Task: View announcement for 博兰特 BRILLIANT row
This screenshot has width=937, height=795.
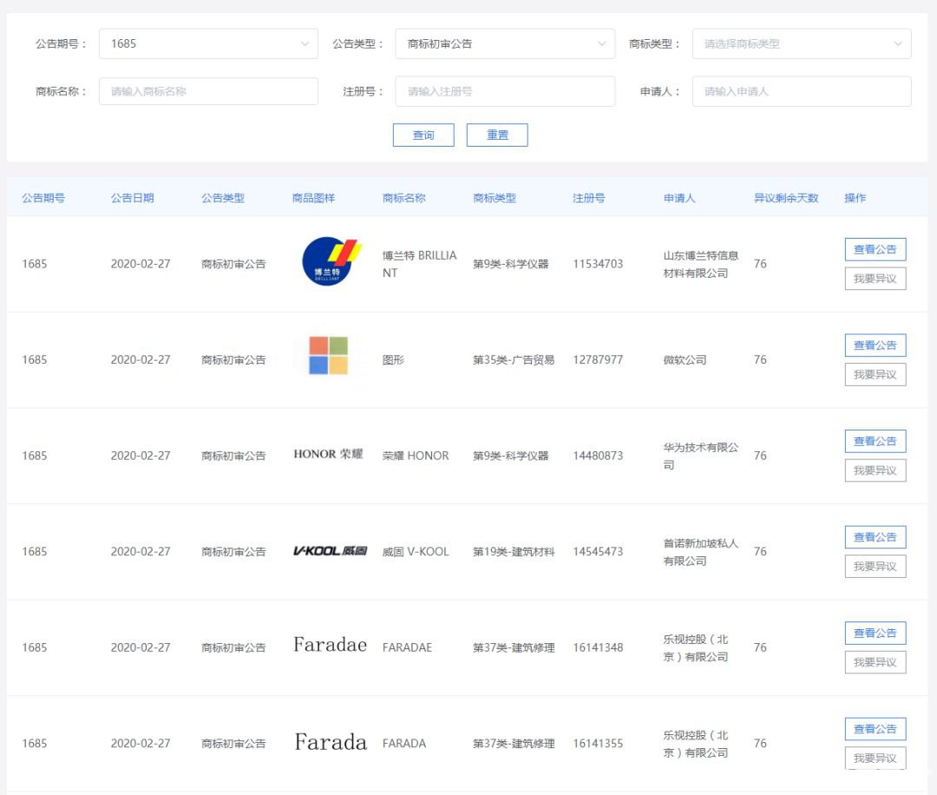Action: [x=875, y=249]
